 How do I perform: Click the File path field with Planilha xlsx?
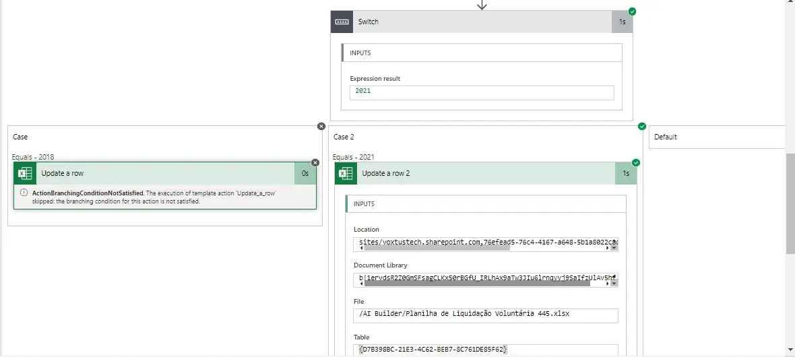click(x=485, y=315)
